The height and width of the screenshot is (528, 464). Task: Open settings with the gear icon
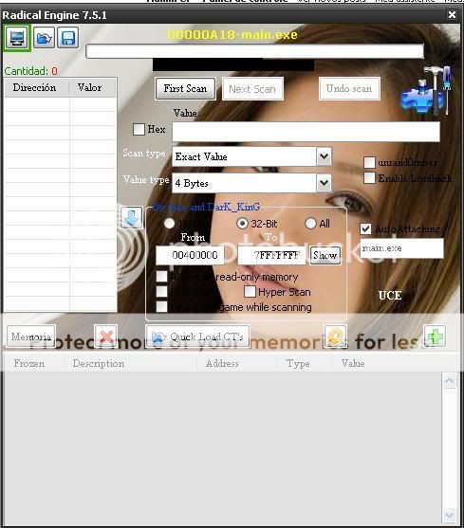coord(335,337)
